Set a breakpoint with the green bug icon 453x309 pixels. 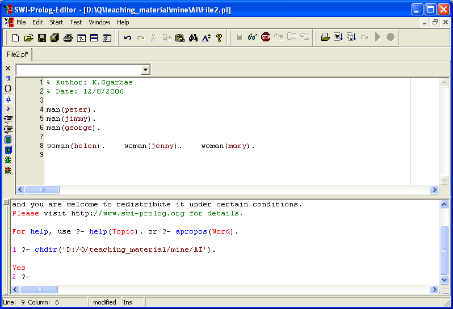pyautogui.click(x=8, y=160)
